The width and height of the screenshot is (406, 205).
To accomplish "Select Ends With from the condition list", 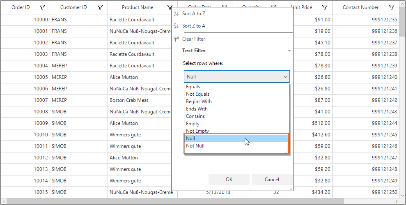I will coord(236,109).
